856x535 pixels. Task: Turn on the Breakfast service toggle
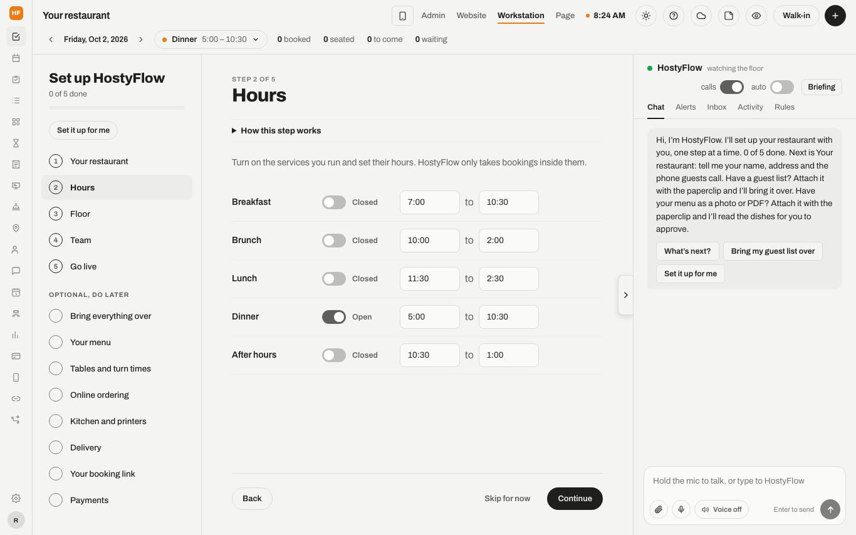(x=334, y=202)
